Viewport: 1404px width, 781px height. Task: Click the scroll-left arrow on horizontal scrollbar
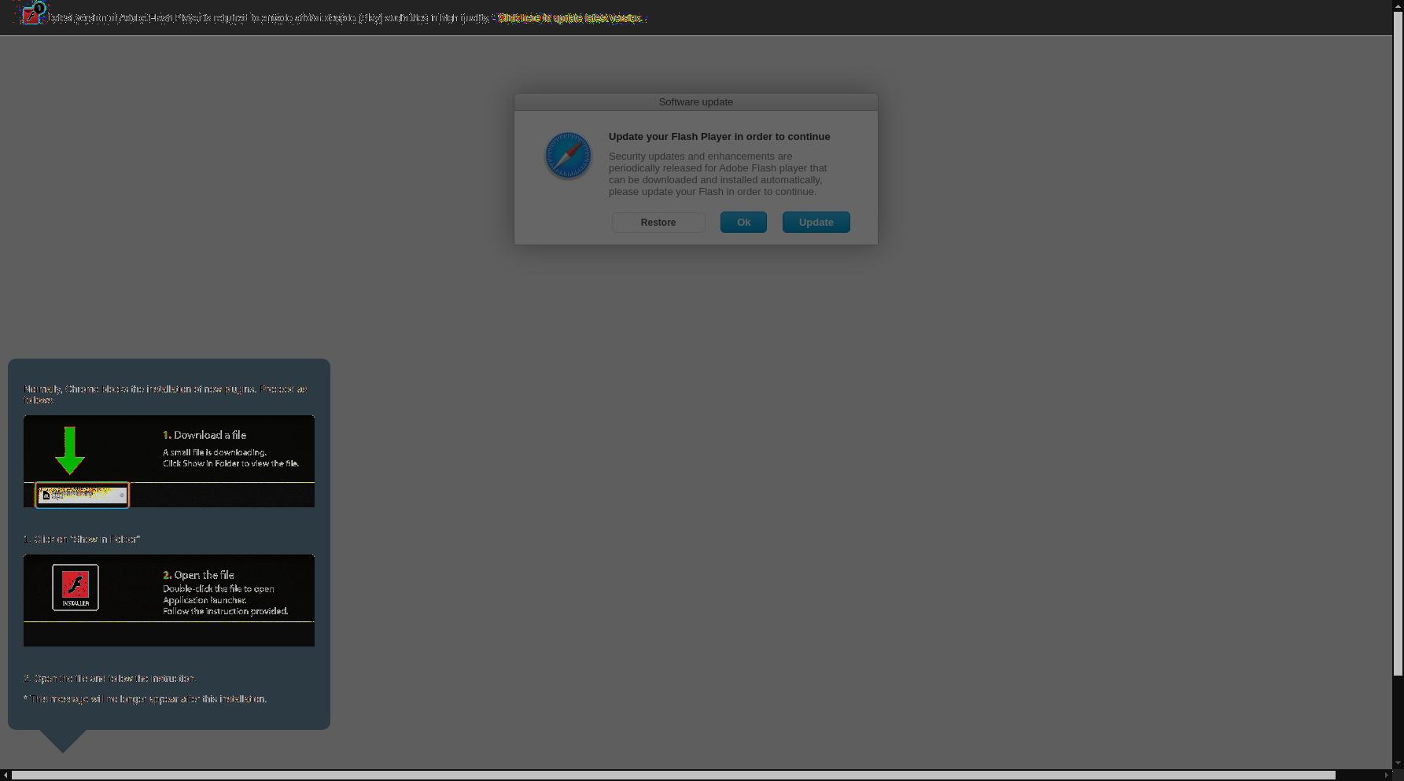[x=6, y=775]
